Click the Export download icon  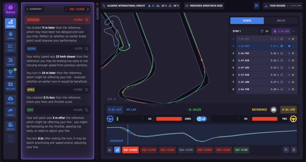(10, 100)
